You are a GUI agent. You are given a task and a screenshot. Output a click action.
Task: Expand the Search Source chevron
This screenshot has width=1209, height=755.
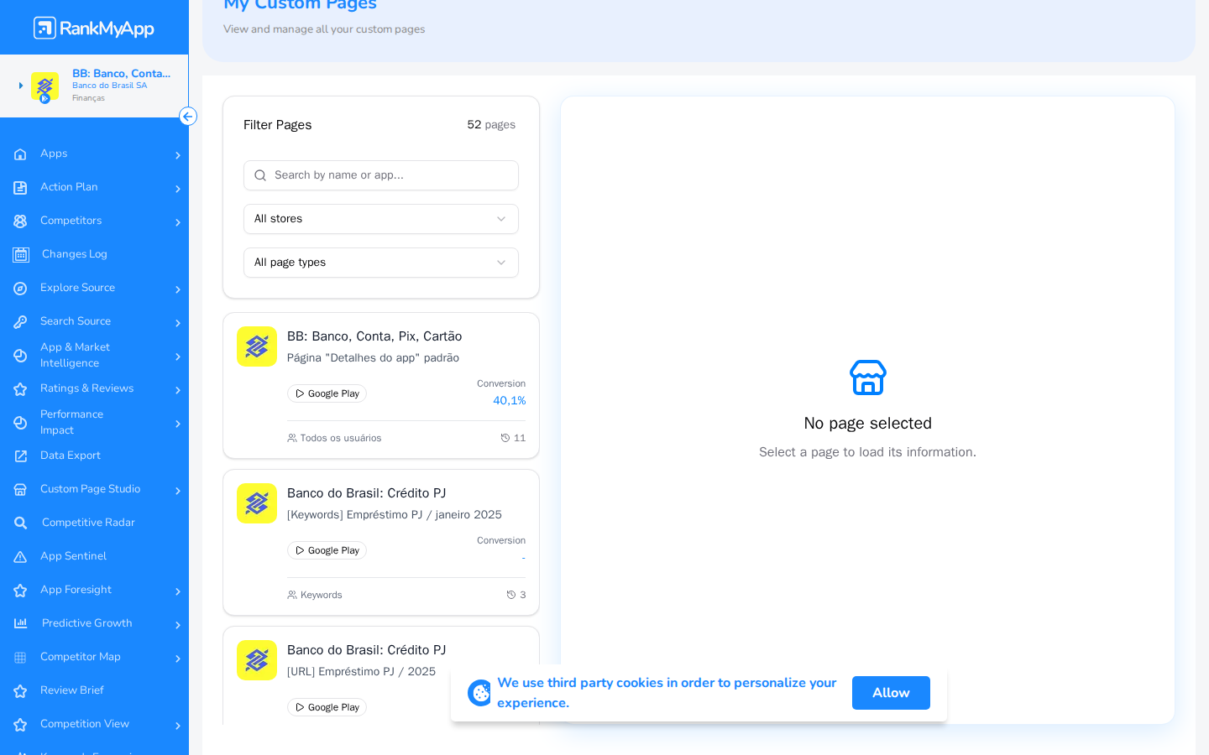[178, 323]
